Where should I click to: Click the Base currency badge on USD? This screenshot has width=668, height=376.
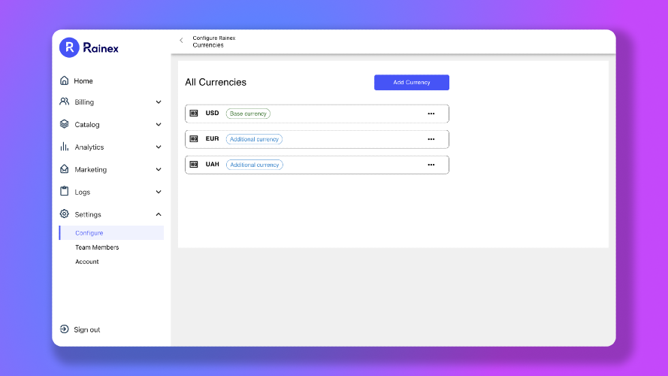click(248, 114)
